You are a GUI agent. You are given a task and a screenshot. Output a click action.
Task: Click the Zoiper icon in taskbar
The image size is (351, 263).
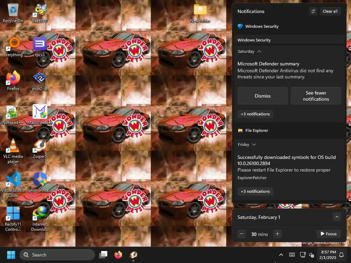(x=133, y=255)
